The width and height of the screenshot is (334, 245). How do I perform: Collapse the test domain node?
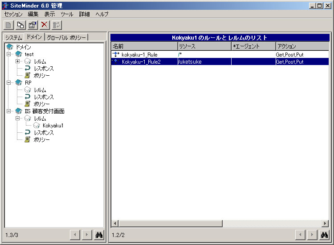pos(9,54)
